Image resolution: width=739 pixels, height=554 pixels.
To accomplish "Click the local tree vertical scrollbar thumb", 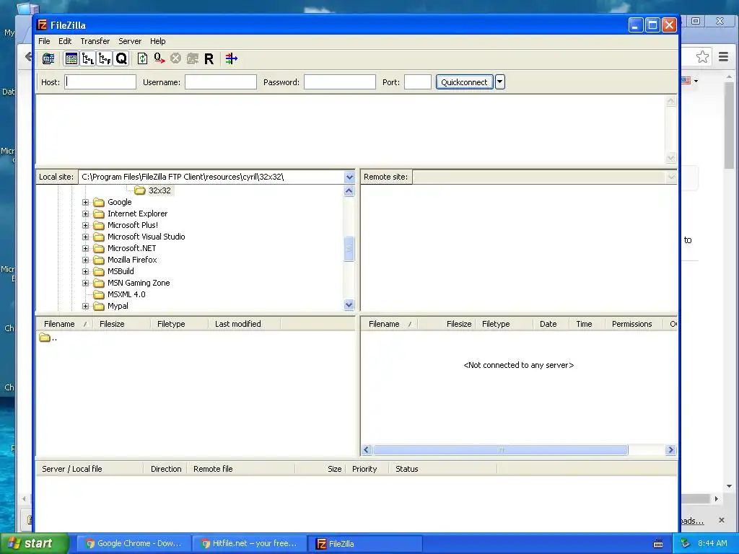I will click(x=349, y=249).
